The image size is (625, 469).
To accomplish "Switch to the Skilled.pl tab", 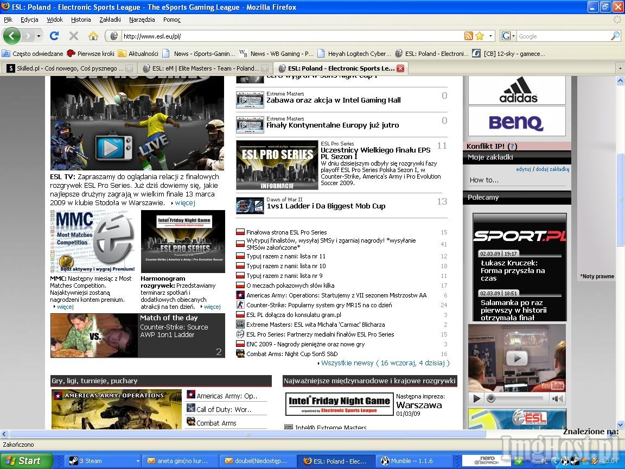I will point(70,68).
